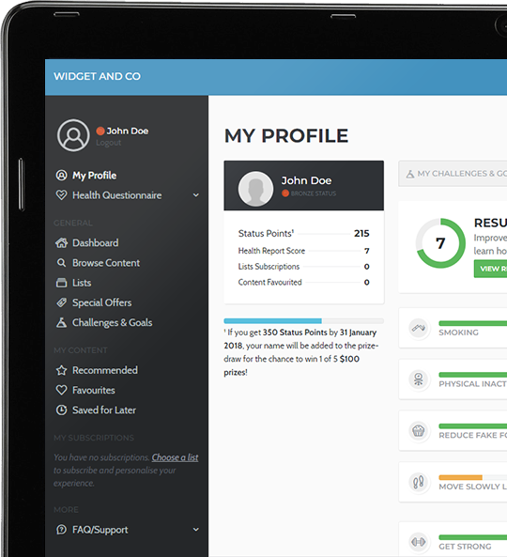
Task: Click the Logout link
Action: [108, 143]
